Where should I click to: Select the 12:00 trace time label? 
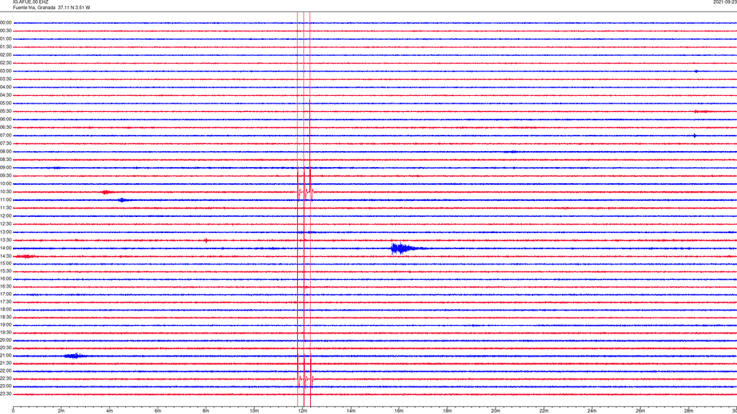5,216
